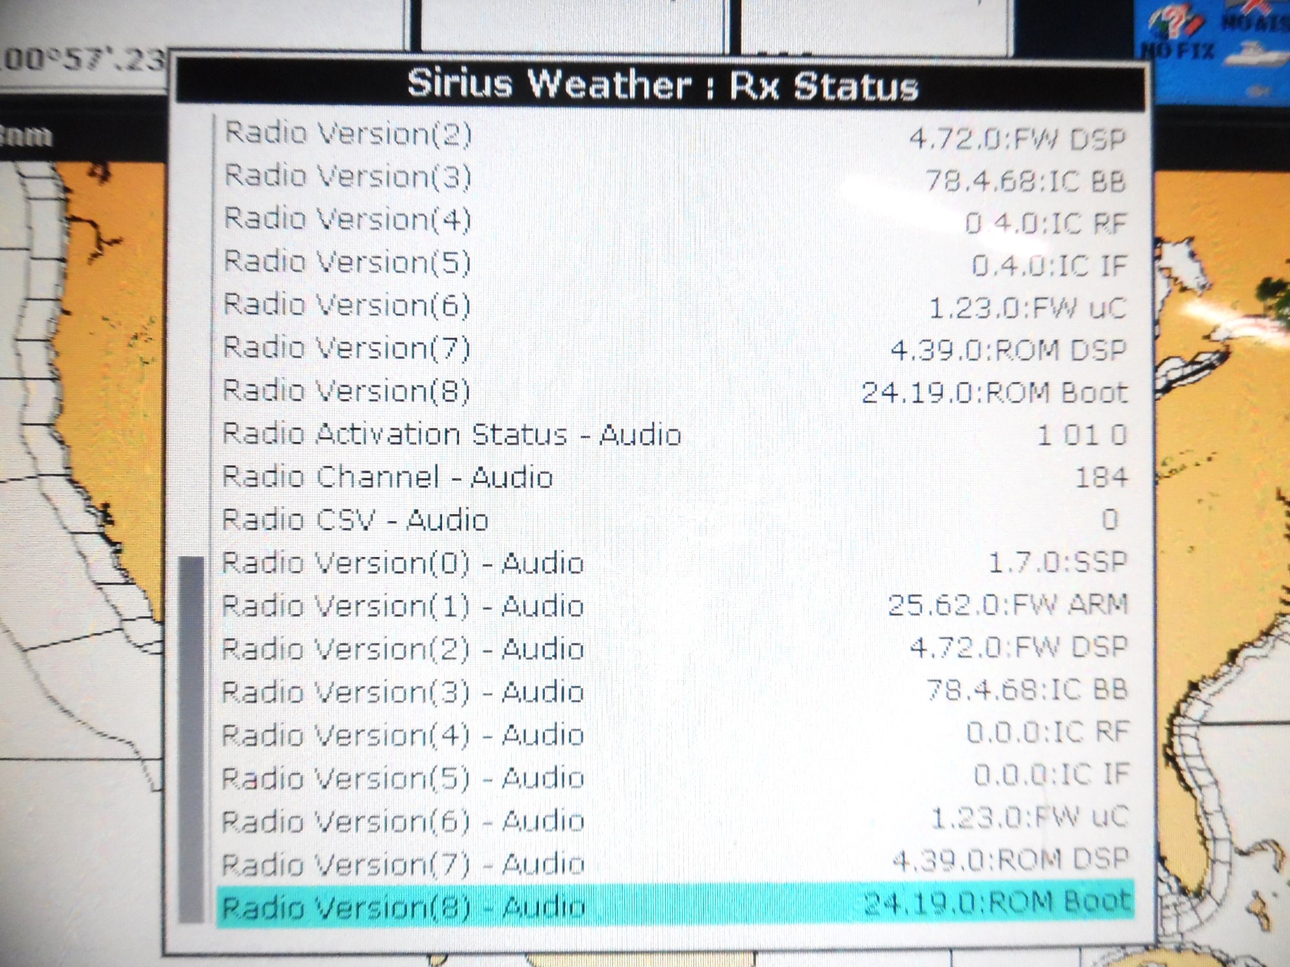Screen dimensions: 1290x967
Task: Select Radio Version(6) - Audio row
Action: click(675, 821)
